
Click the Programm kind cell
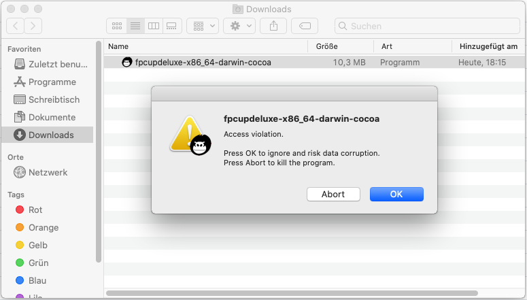click(x=400, y=63)
